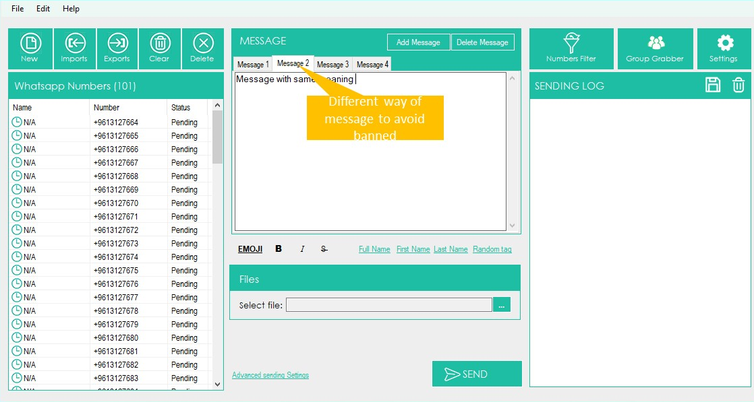The image size is (754, 402).
Task: Open the Numbers Filter tool
Action: coord(571,48)
